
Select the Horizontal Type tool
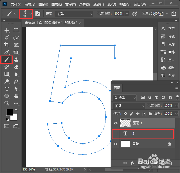pyautogui.click(x=7, y=89)
